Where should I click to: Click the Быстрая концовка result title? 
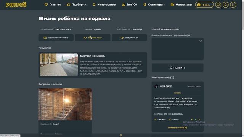(92, 56)
